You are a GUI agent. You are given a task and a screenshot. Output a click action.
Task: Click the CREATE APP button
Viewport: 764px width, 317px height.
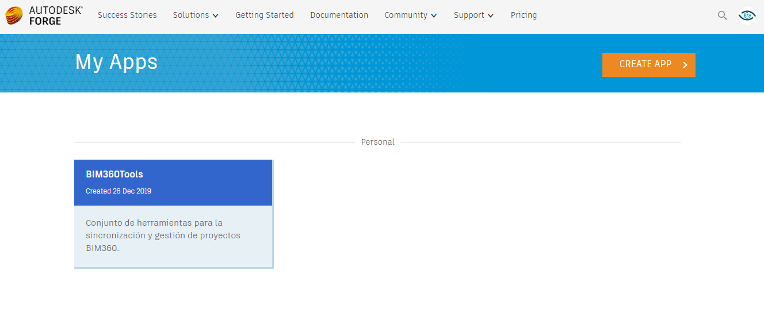649,64
